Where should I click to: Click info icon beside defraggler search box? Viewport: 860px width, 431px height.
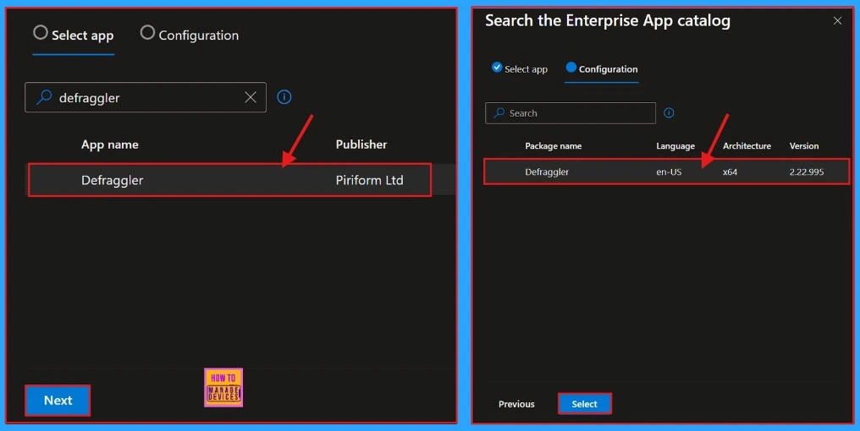[x=284, y=97]
